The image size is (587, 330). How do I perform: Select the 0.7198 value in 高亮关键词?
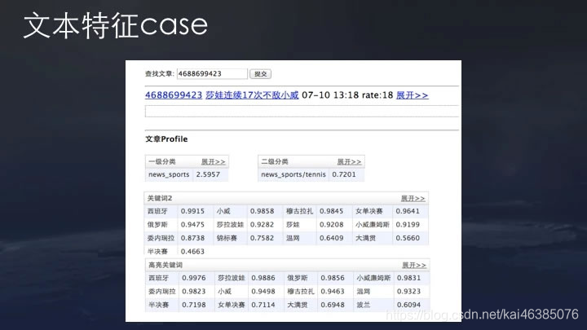click(194, 305)
